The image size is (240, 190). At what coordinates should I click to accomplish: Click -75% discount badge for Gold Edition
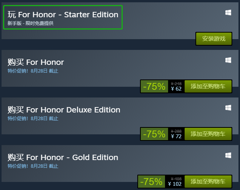click(x=152, y=182)
